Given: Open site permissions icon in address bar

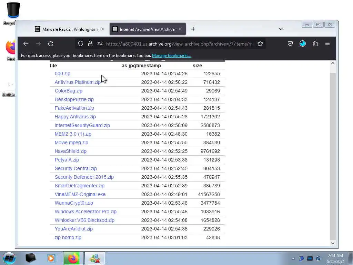Looking at the screenshot, I should (x=100, y=44).
